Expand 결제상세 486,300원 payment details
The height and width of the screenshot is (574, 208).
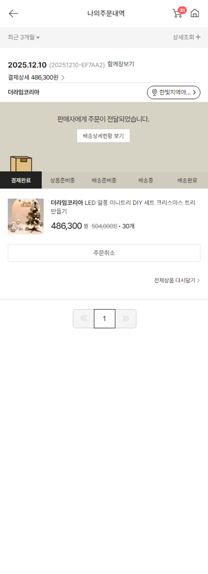click(x=36, y=77)
